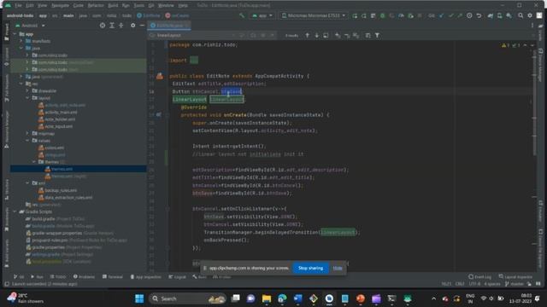
Task: Click collapse all icon in Project panel
Action: pyautogui.click(x=121, y=26)
